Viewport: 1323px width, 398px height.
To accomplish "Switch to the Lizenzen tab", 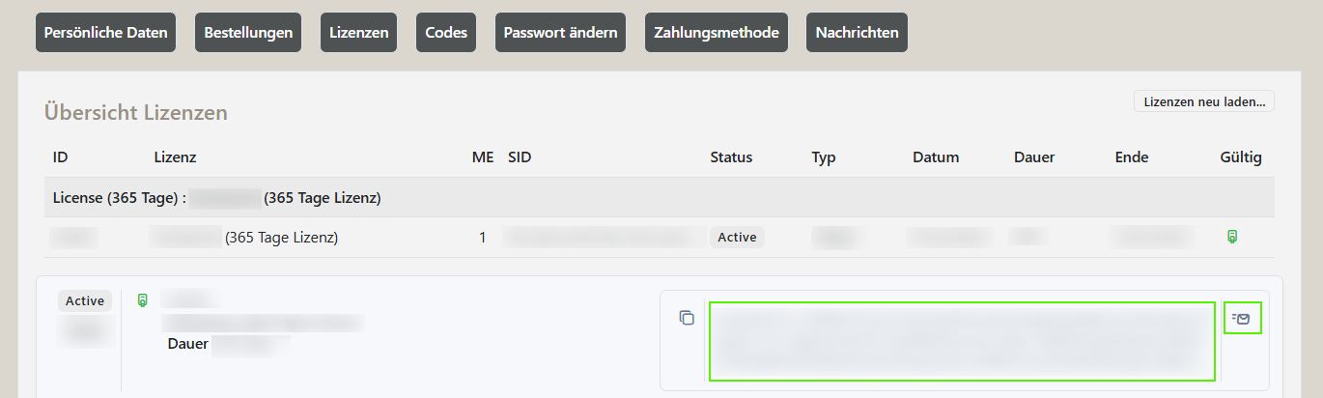I will click(x=358, y=32).
